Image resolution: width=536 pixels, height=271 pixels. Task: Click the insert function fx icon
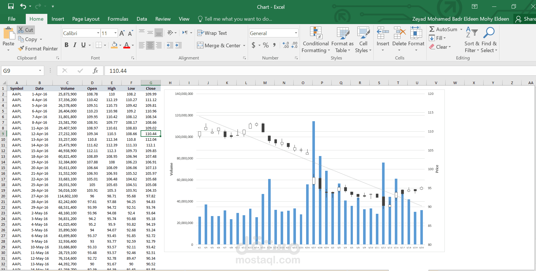click(x=96, y=71)
